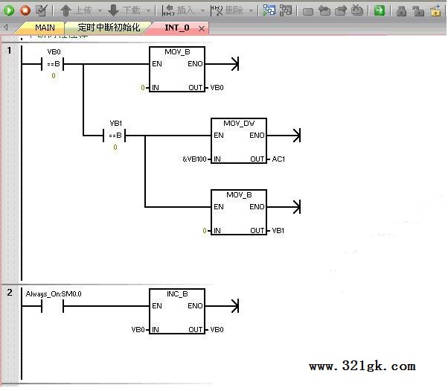
Task: Click VB0 output operand of INC_B
Action: [x=217, y=330]
